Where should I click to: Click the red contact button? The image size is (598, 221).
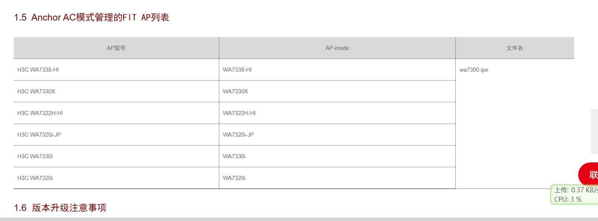coord(590,174)
